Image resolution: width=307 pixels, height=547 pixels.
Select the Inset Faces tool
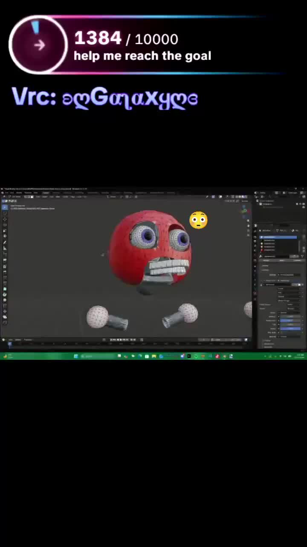point(5,267)
